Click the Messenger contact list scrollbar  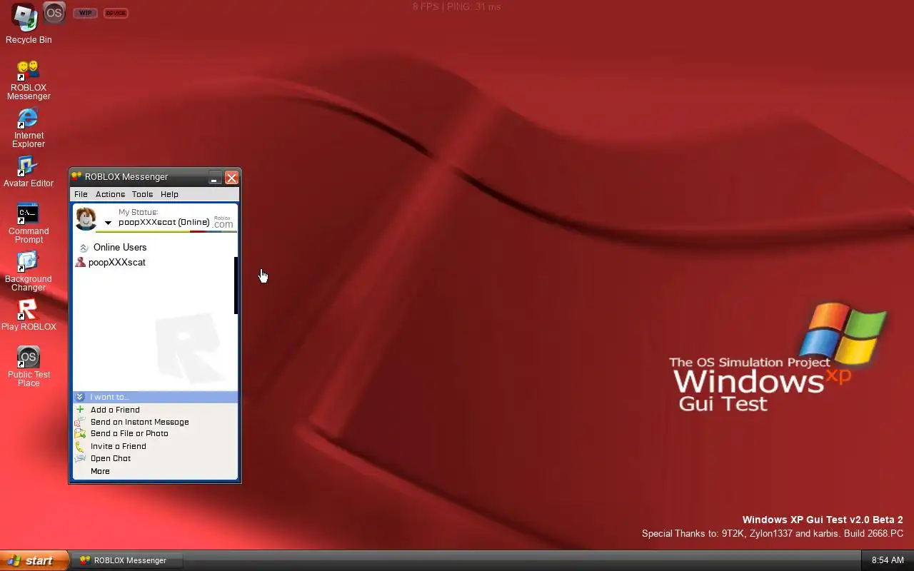pos(236,285)
